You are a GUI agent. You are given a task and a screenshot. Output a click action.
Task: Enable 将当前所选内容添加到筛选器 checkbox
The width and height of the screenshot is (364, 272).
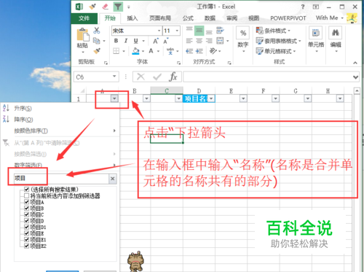27,195
